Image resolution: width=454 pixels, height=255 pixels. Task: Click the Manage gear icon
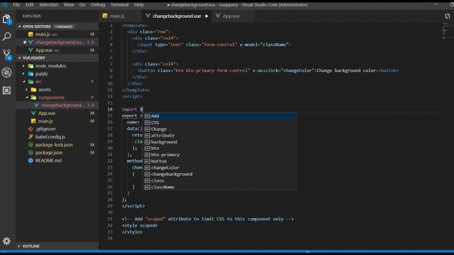click(x=7, y=241)
